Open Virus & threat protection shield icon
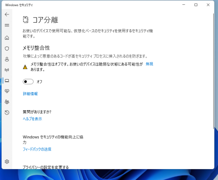 point(7,48)
